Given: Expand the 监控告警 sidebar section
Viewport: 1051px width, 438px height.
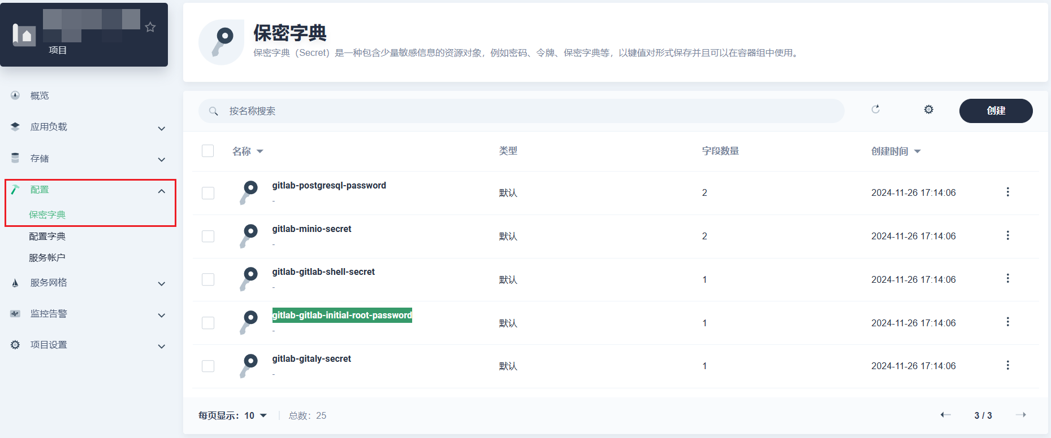Looking at the screenshot, I should pyautogui.click(x=88, y=314).
